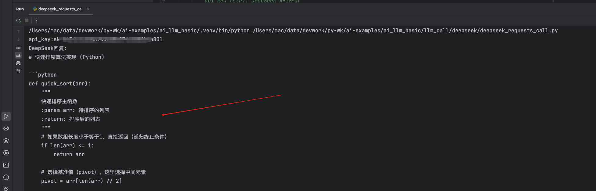Clear all console output with trash icon
The width and height of the screenshot is (596, 191).
pyautogui.click(x=18, y=71)
